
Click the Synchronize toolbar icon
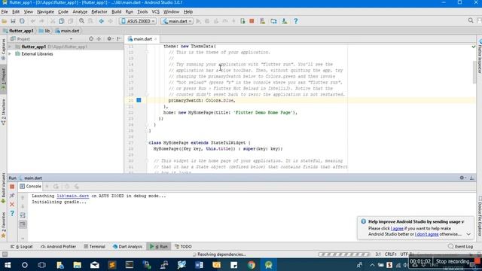(x=22, y=21)
